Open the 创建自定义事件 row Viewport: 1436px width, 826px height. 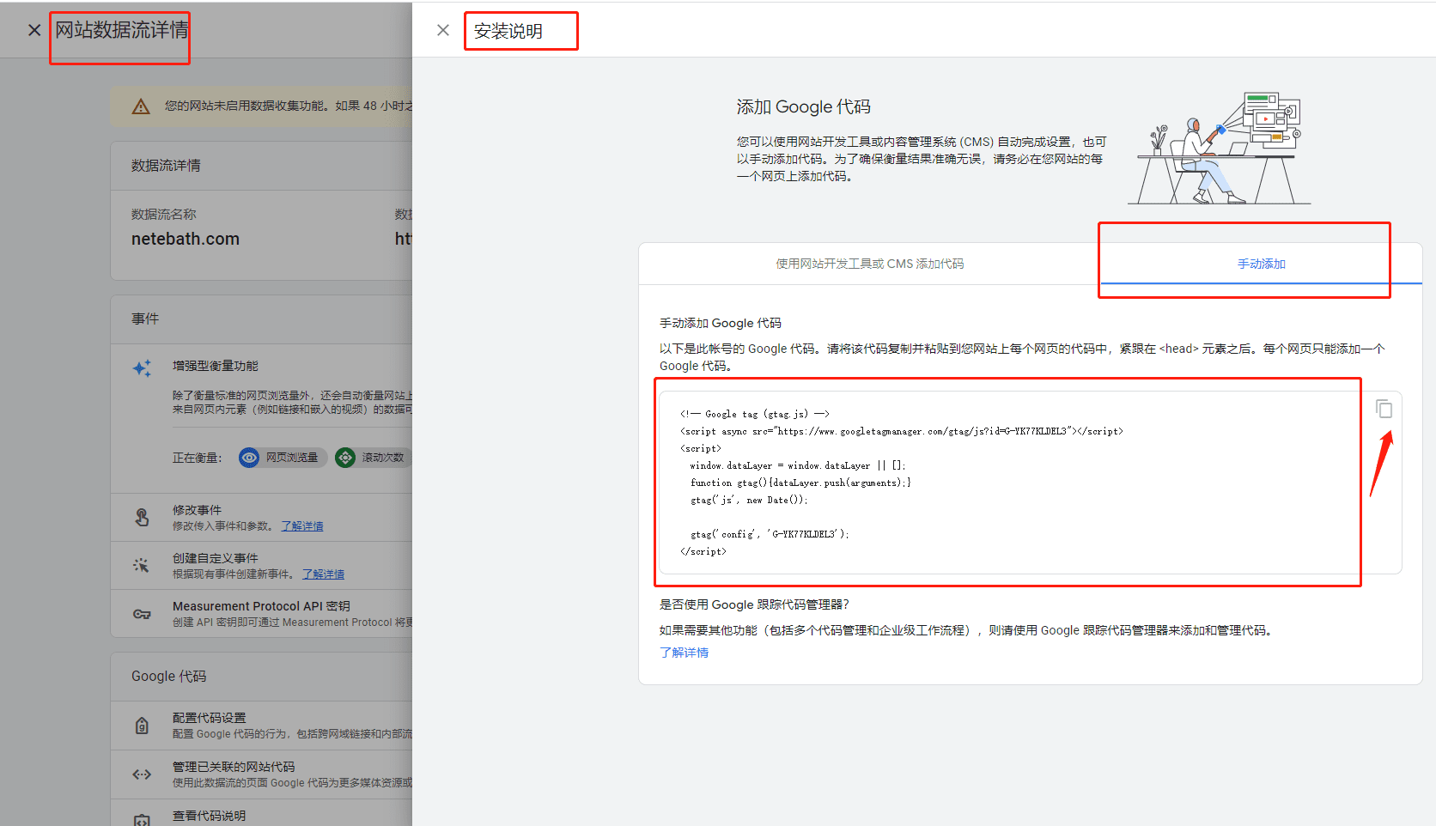[262, 565]
